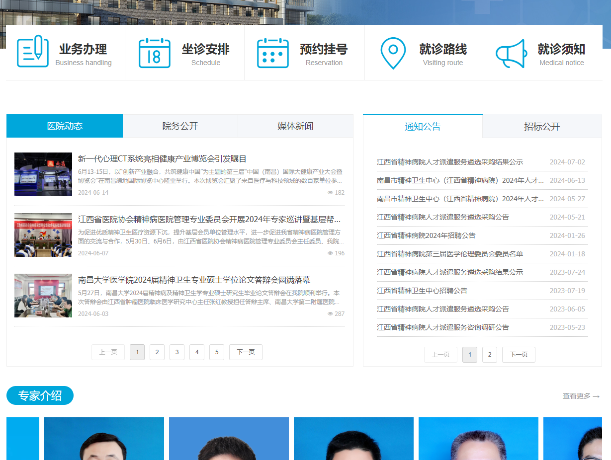
Task: Open 江西省精神病院2024年招聘公告
Action: tap(426, 235)
